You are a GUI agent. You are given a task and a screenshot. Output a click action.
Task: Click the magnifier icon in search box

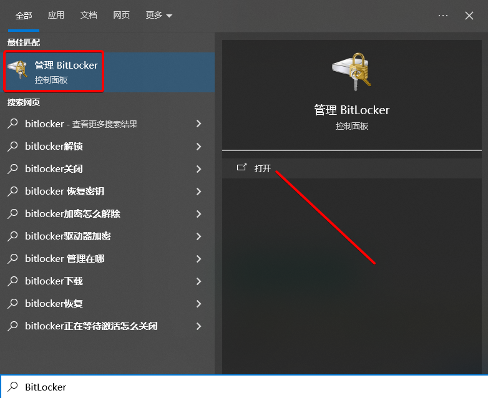(12, 387)
